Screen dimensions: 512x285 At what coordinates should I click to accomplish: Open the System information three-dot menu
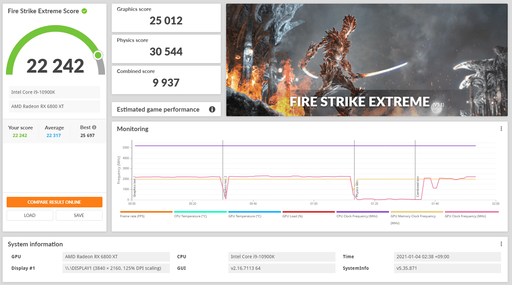(x=501, y=244)
